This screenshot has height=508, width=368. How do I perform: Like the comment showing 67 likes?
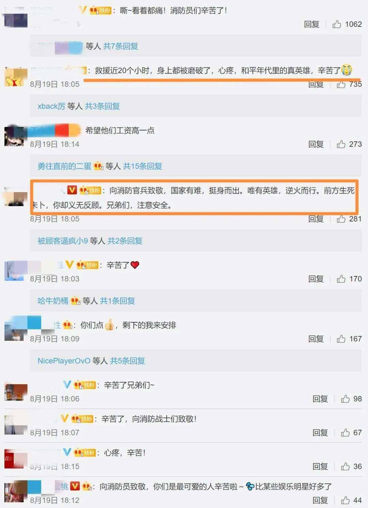point(345,432)
